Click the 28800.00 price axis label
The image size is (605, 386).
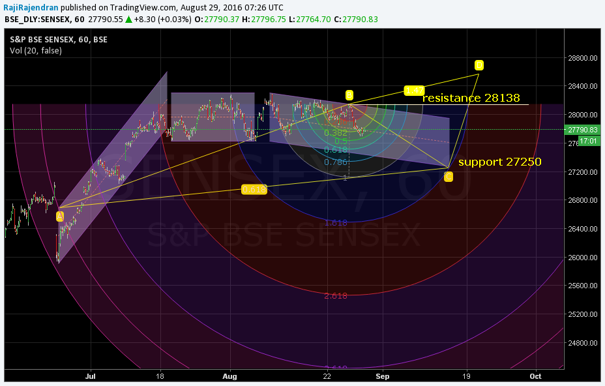(x=583, y=58)
